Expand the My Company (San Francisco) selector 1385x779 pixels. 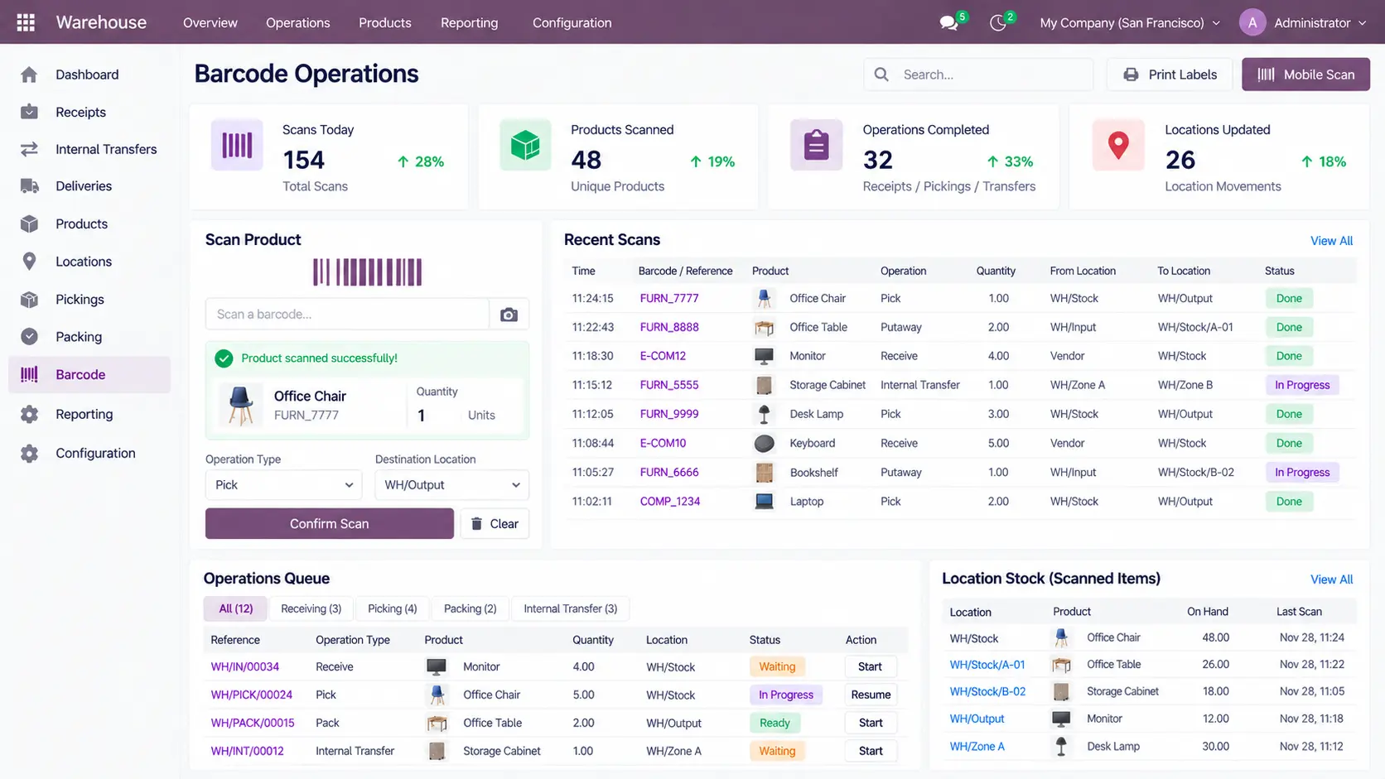(x=1130, y=23)
